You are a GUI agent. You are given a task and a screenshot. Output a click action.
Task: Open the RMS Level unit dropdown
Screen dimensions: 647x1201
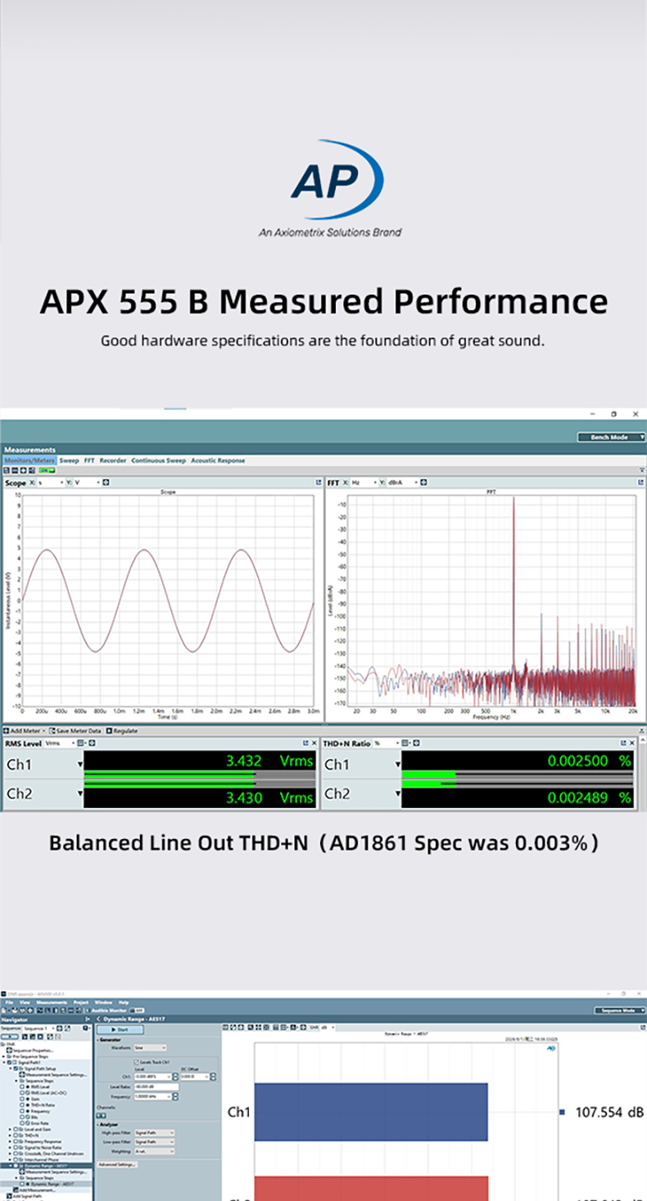(x=60, y=743)
